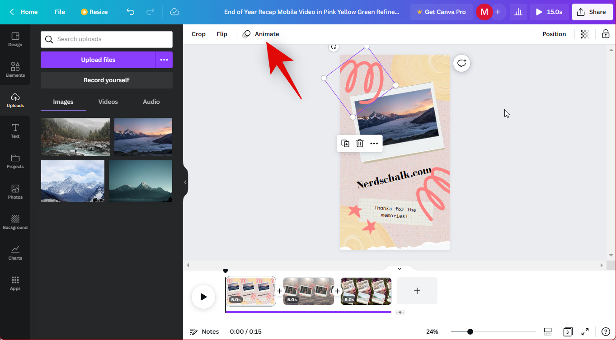Duplicate the selected element
Viewport: 616px width, 340px height.
pos(345,144)
